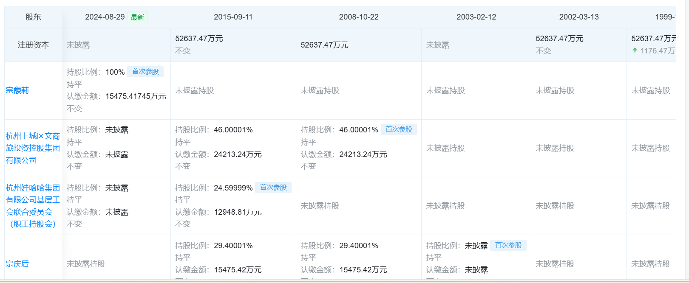Click the 最新 badge beside 2024-08-29
The width and height of the screenshot is (689, 283).
[137, 17]
